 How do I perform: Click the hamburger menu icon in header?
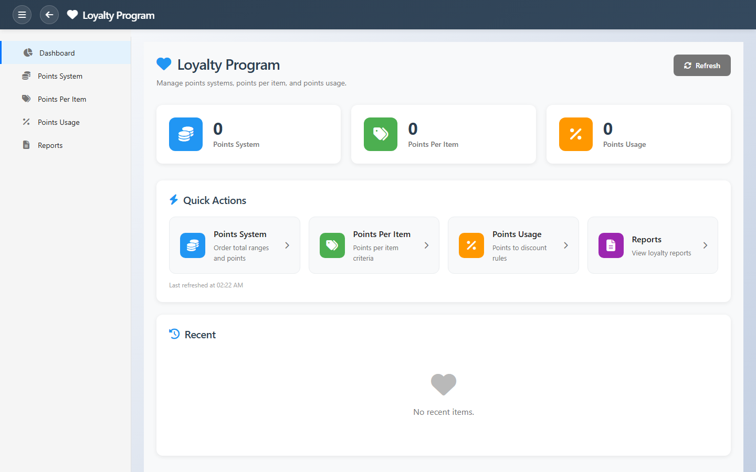pyautogui.click(x=22, y=15)
